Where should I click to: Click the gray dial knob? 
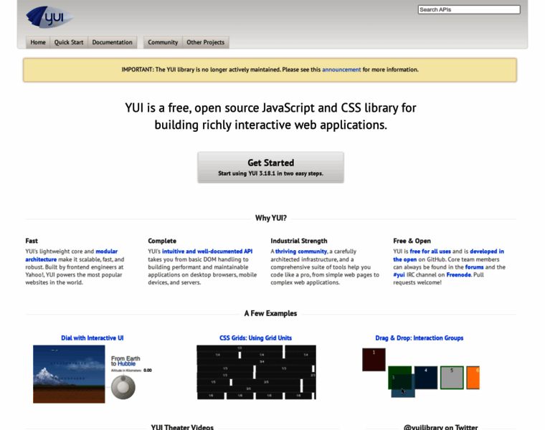pos(123,387)
